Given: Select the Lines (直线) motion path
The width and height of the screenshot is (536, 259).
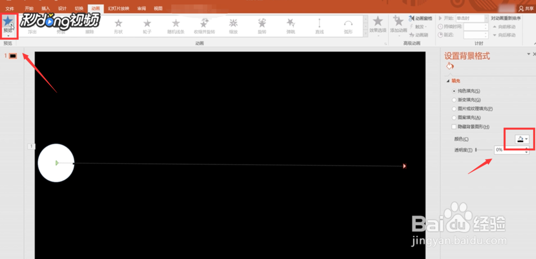Looking at the screenshot, I should tap(319, 27).
